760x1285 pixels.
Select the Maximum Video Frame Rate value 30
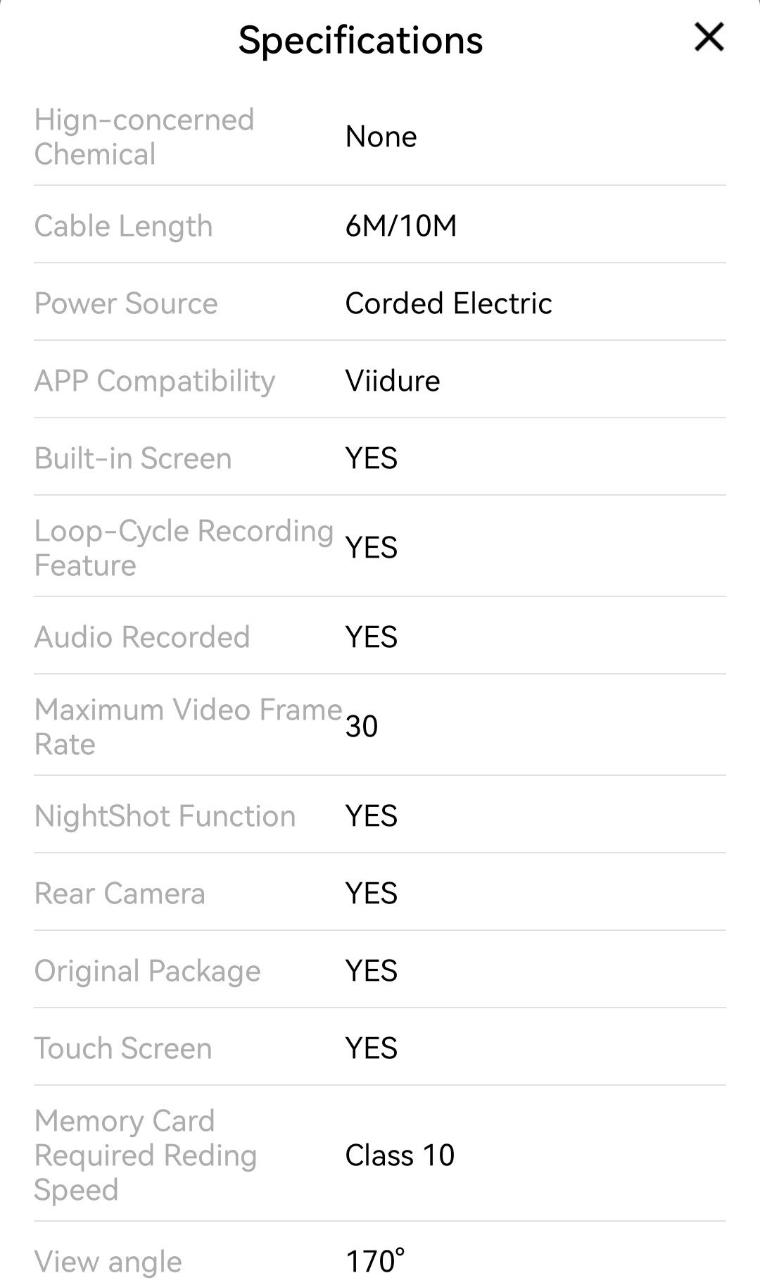[362, 727]
